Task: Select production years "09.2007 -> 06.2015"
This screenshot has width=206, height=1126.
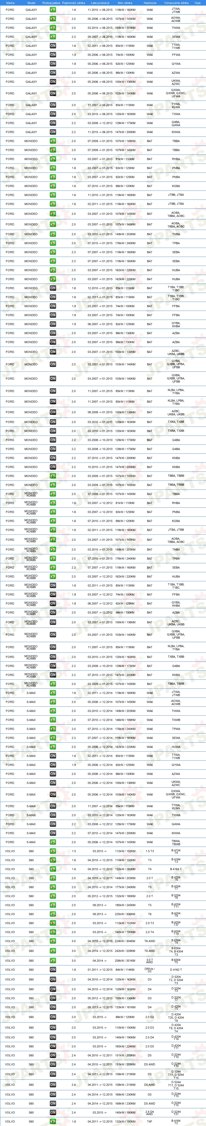Action: point(100,37)
